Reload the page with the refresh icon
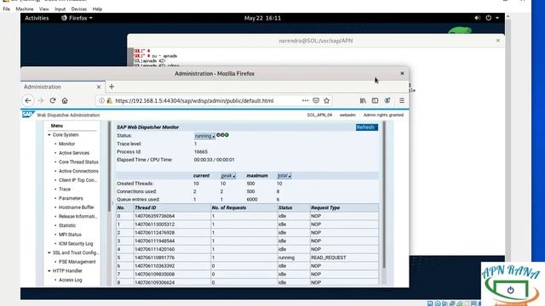This screenshot has width=545, height=306. (53, 100)
